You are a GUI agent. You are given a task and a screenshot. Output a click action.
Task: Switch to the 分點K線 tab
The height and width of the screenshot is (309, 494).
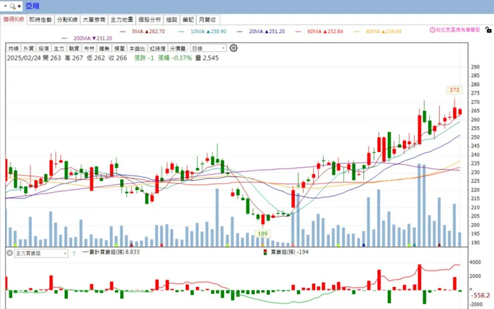(67, 19)
